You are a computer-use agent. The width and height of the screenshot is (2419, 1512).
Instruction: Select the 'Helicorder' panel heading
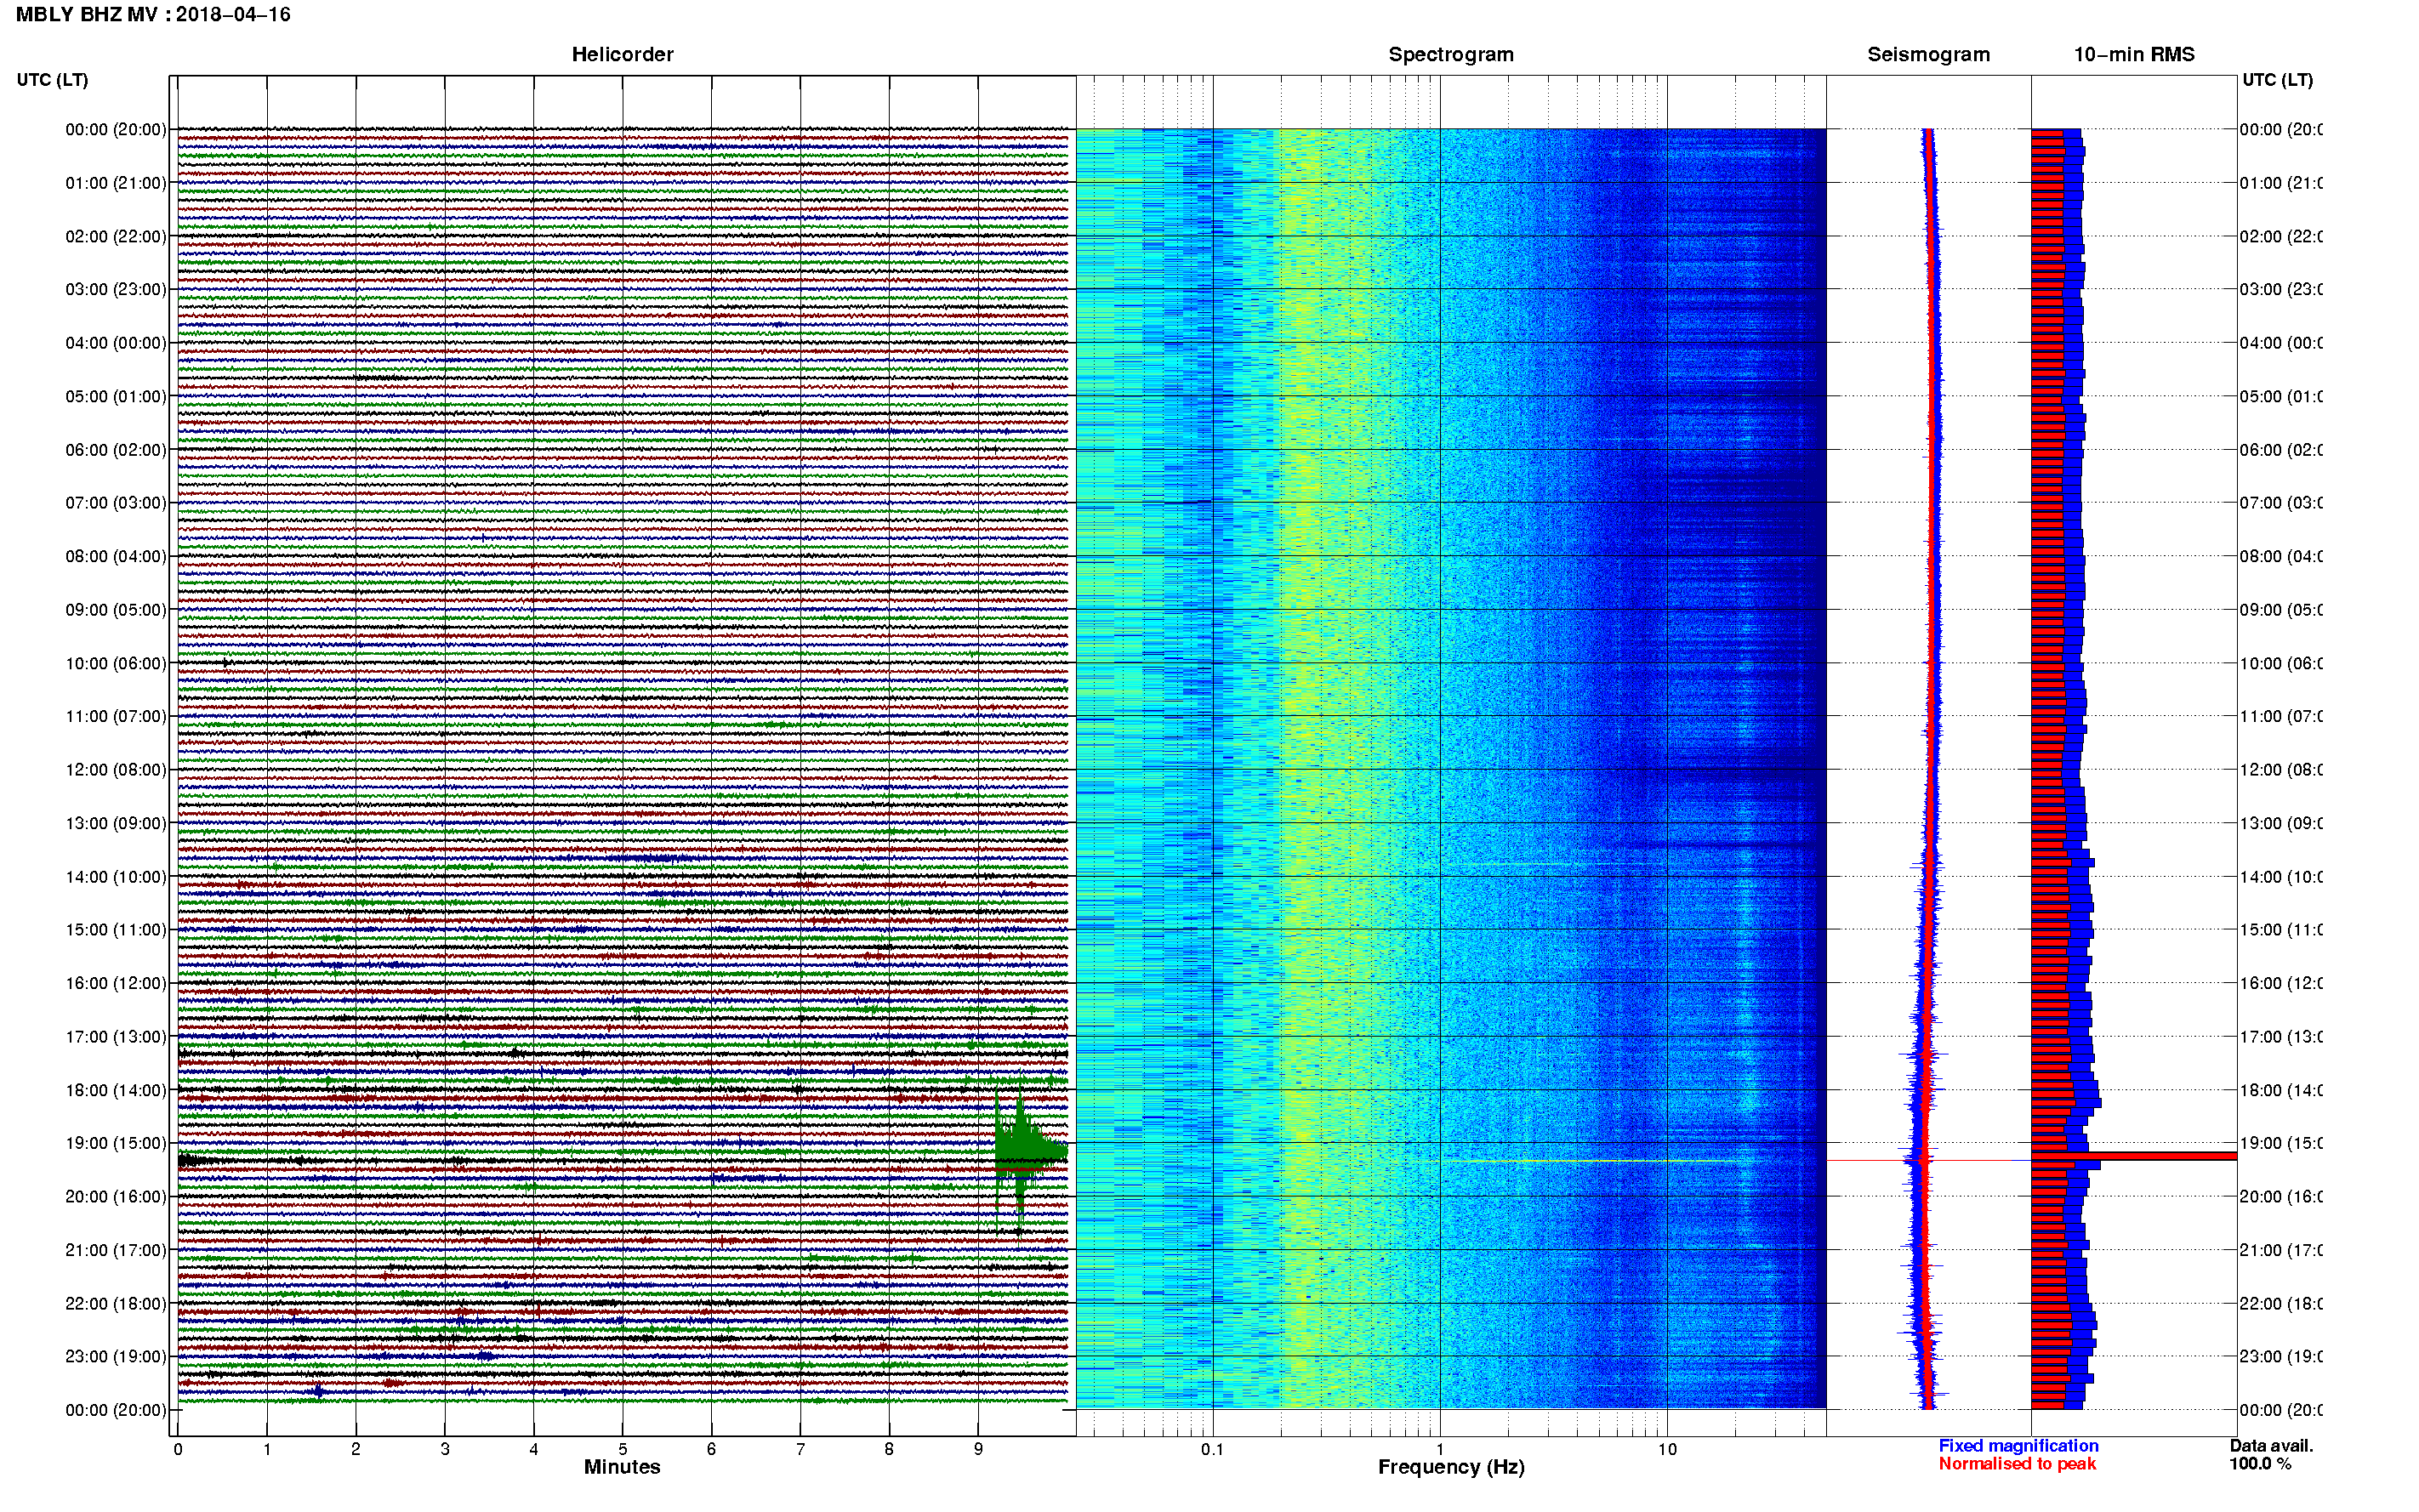pyautogui.click(x=622, y=55)
